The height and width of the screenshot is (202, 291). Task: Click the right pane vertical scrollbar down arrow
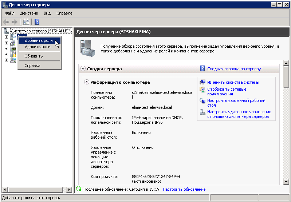[287, 182]
